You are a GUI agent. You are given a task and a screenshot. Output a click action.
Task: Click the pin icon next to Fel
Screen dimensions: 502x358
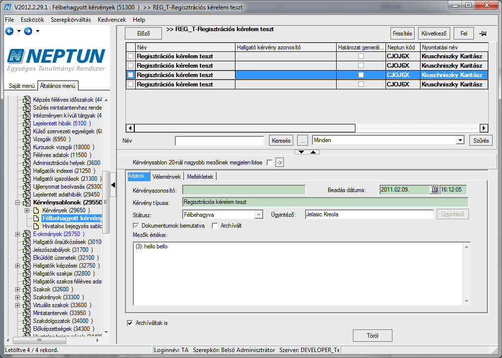(483, 34)
